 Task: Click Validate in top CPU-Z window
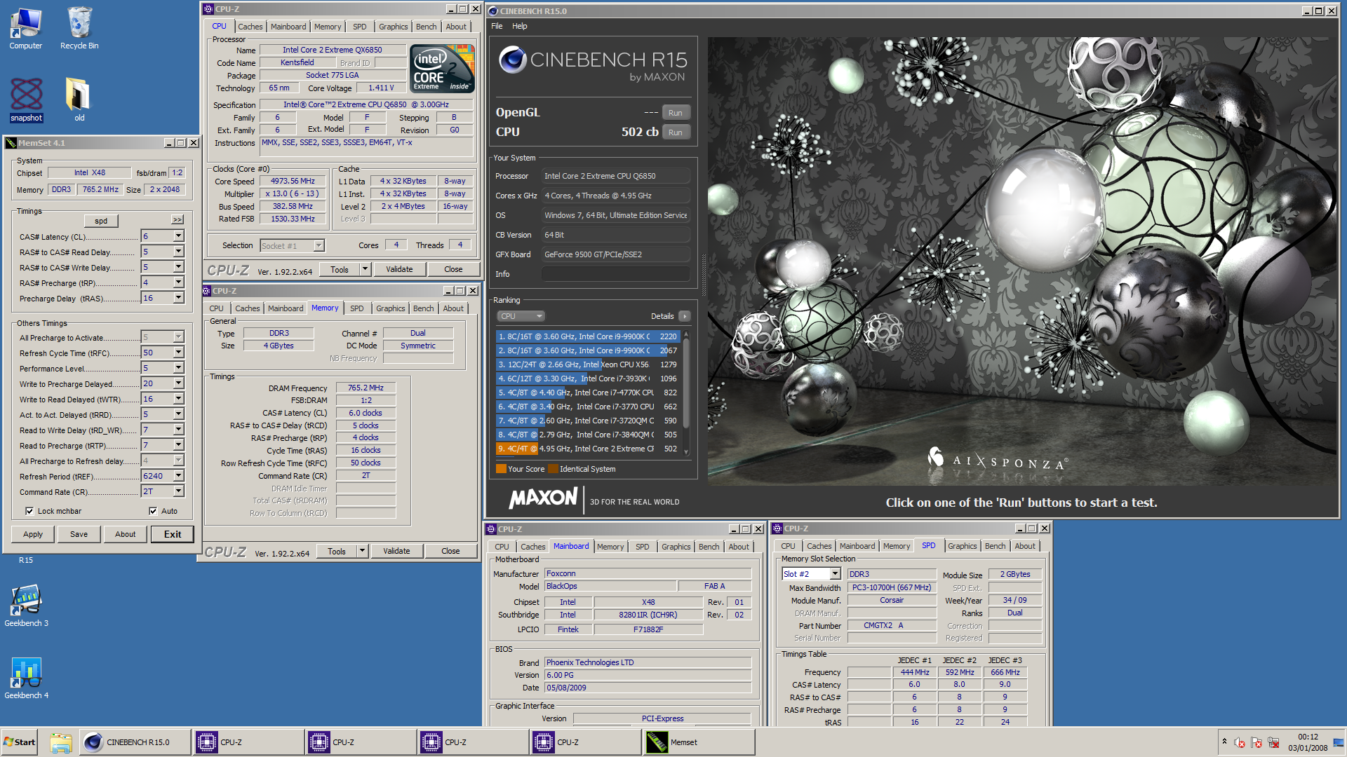399,269
